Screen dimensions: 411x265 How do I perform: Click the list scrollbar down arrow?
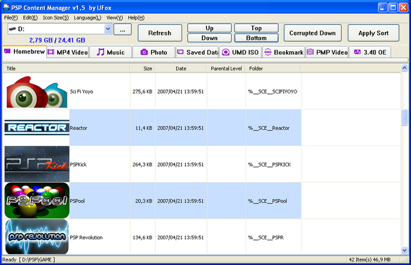point(404,250)
